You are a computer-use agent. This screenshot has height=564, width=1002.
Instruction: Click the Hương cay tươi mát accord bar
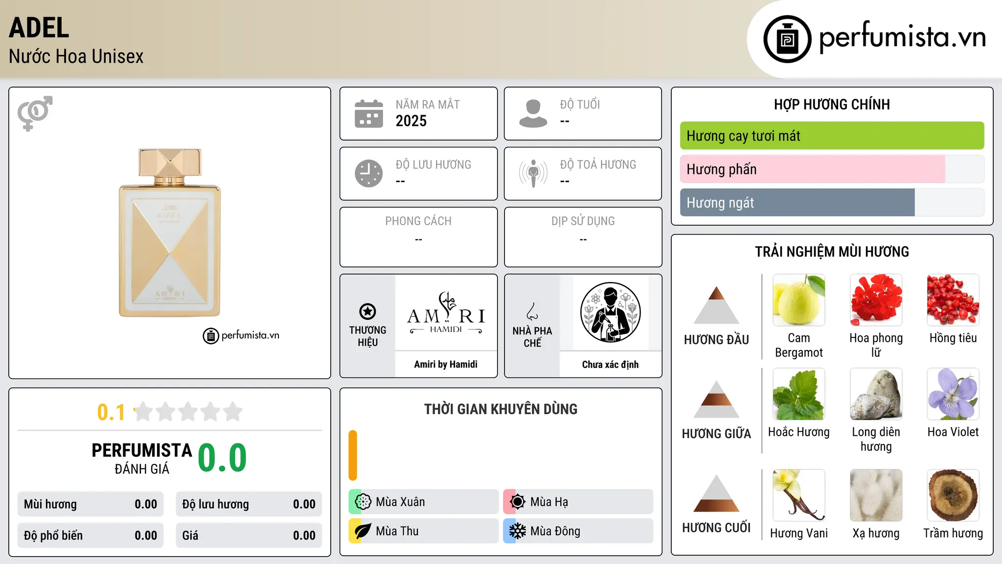(x=832, y=136)
